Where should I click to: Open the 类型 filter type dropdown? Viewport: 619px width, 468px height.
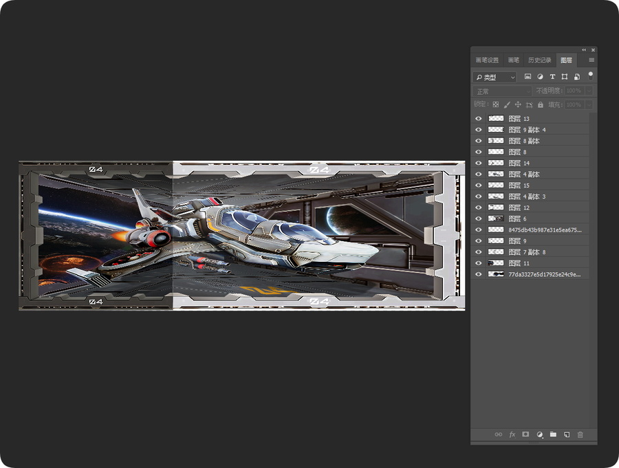tap(495, 77)
